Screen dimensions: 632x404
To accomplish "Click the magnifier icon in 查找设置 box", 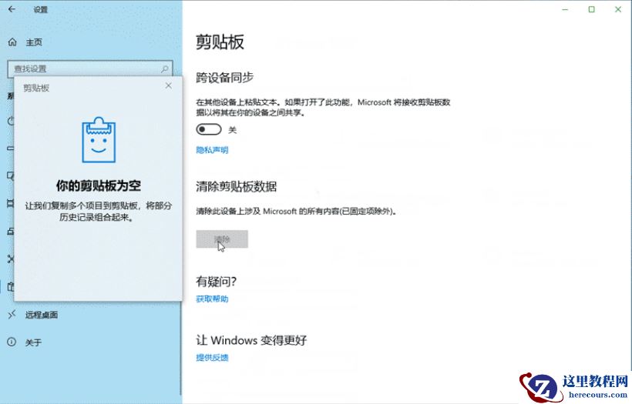I will (x=165, y=68).
